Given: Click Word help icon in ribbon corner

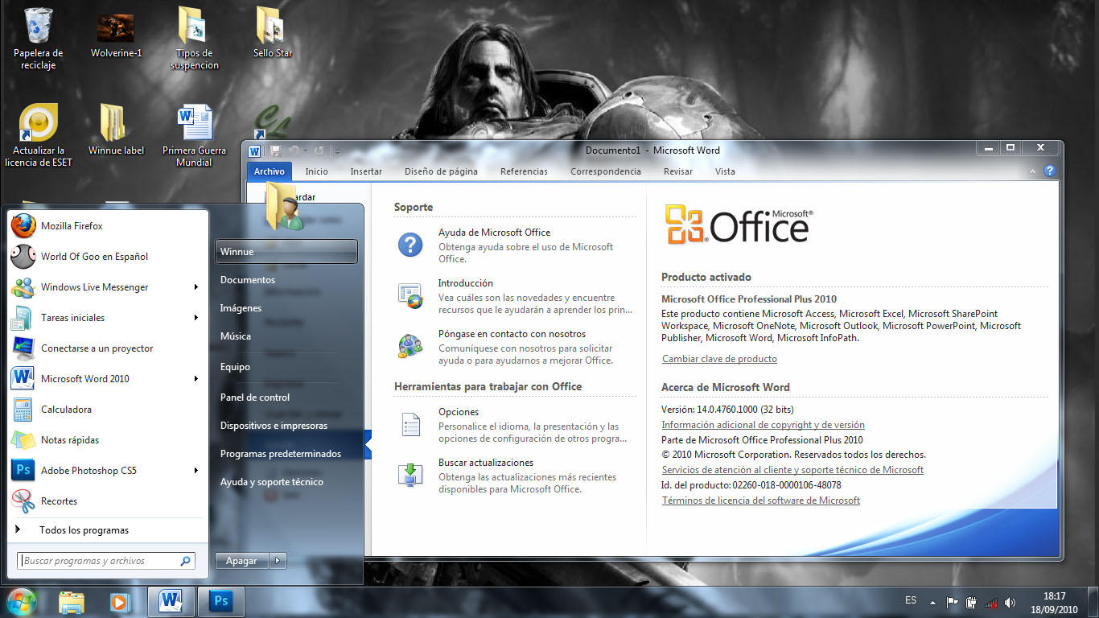Looking at the screenshot, I should pos(1049,171).
